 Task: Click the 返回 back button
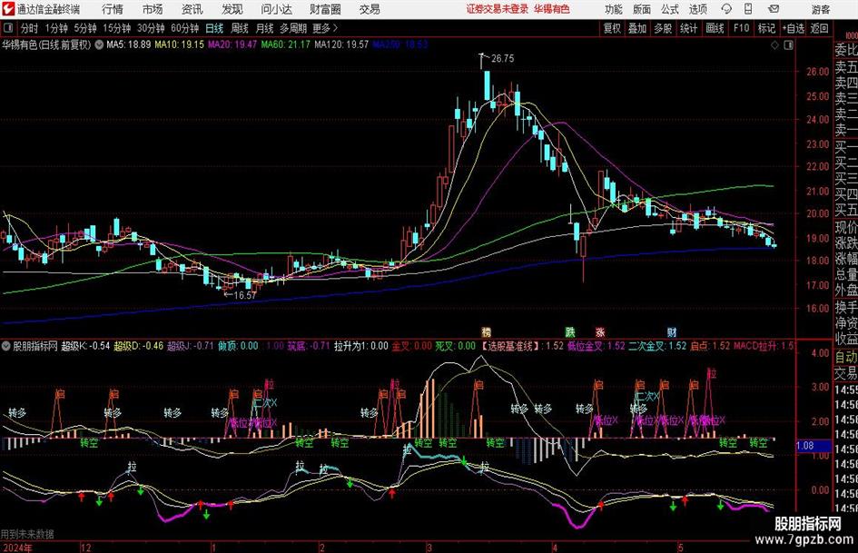click(819, 28)
